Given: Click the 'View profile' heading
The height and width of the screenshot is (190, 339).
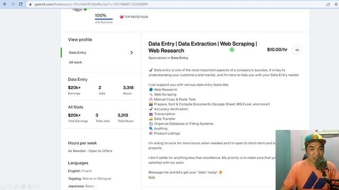Looking at the screenshot, I should [x=80, y=40].
